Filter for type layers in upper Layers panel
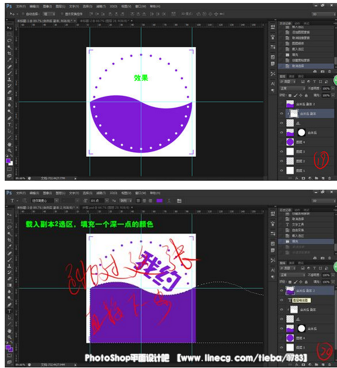The width and height of the screenshot is (337, 368). click(314, 82)
